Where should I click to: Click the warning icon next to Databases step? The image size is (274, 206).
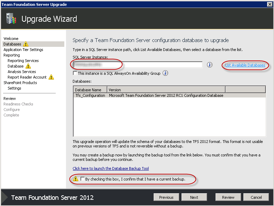(26, 44)
